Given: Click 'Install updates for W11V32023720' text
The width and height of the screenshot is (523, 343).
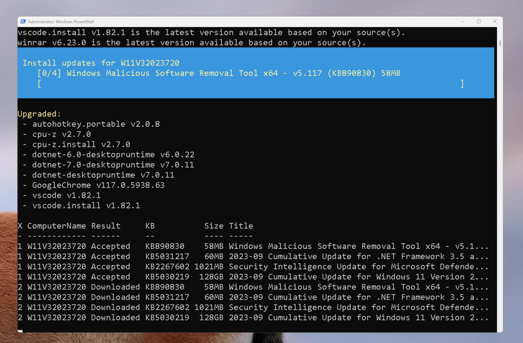Looking at the screenshot, I should 101,63.
